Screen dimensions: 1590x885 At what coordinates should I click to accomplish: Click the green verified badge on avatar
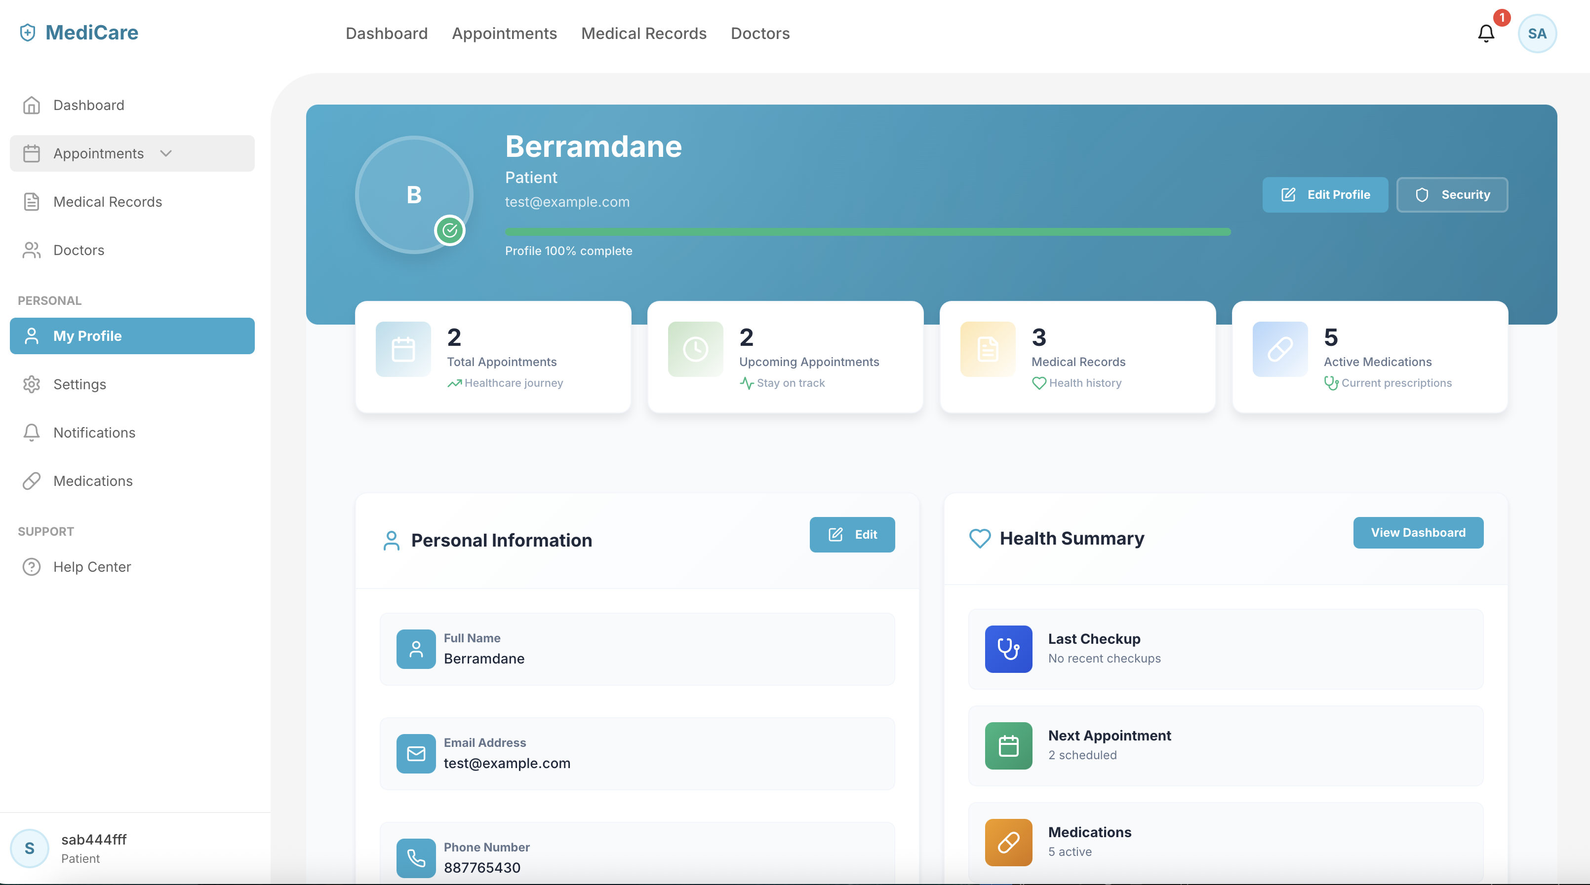[450, 231]
